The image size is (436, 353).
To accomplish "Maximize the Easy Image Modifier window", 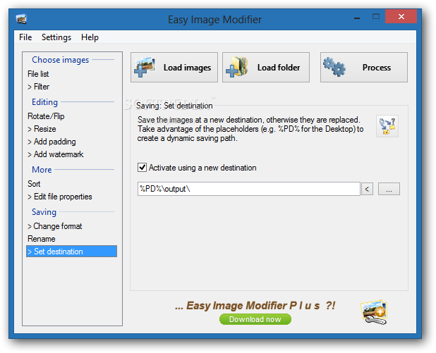I will pos(376,17).
